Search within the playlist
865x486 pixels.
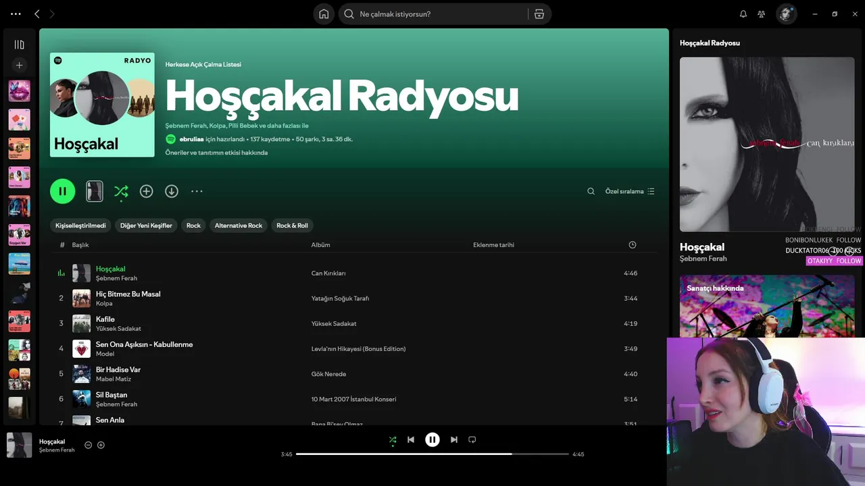[591, 191]
